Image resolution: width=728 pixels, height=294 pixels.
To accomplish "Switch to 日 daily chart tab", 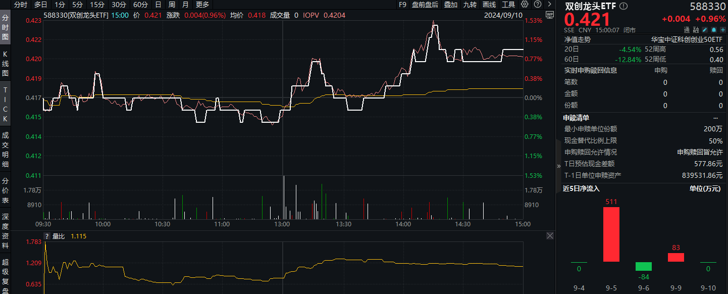I will [x=158, y=5].
